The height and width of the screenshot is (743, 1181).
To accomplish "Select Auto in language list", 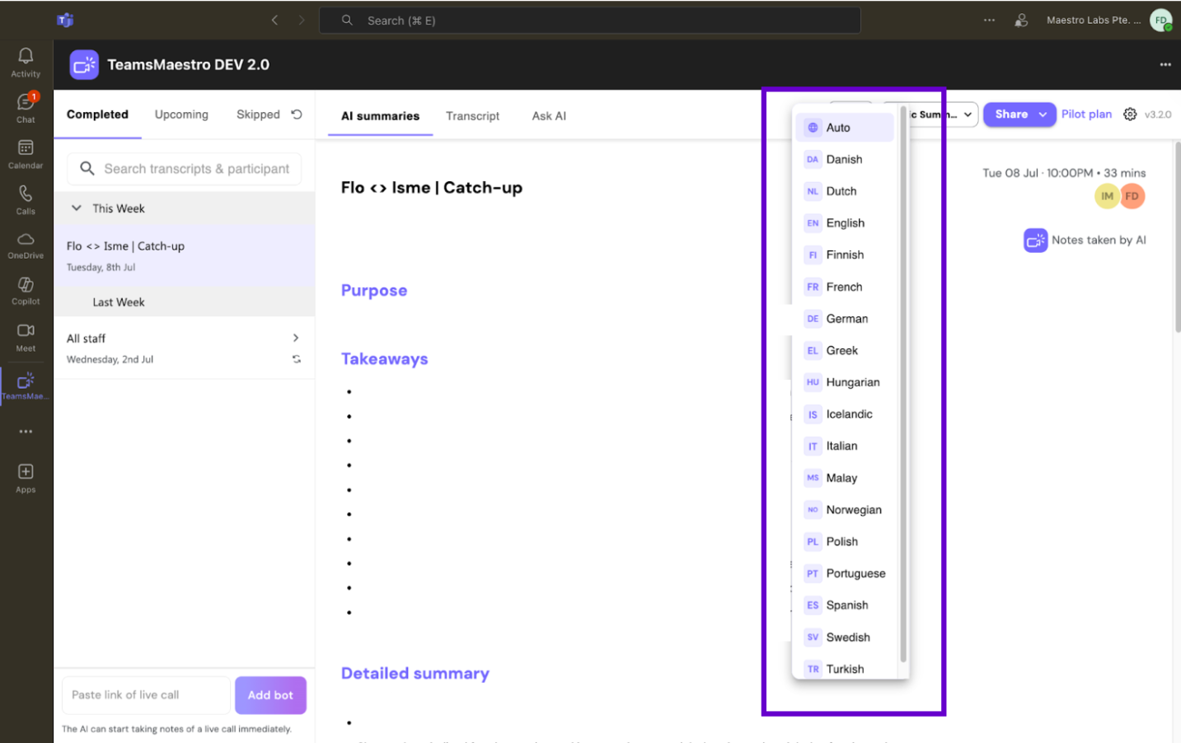I will coord(845,128).
